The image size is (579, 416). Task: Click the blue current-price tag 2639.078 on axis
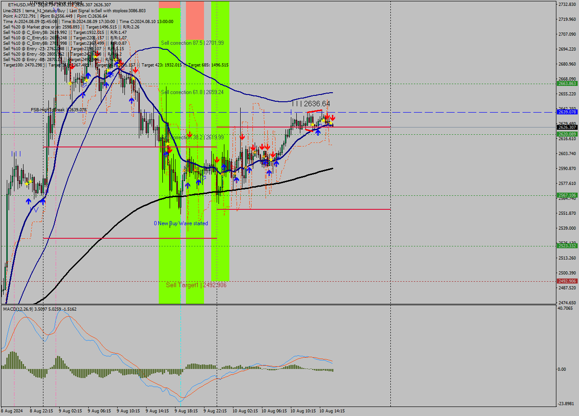click(566, 112)
